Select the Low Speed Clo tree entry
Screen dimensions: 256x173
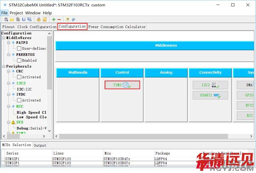coord(32,117)
